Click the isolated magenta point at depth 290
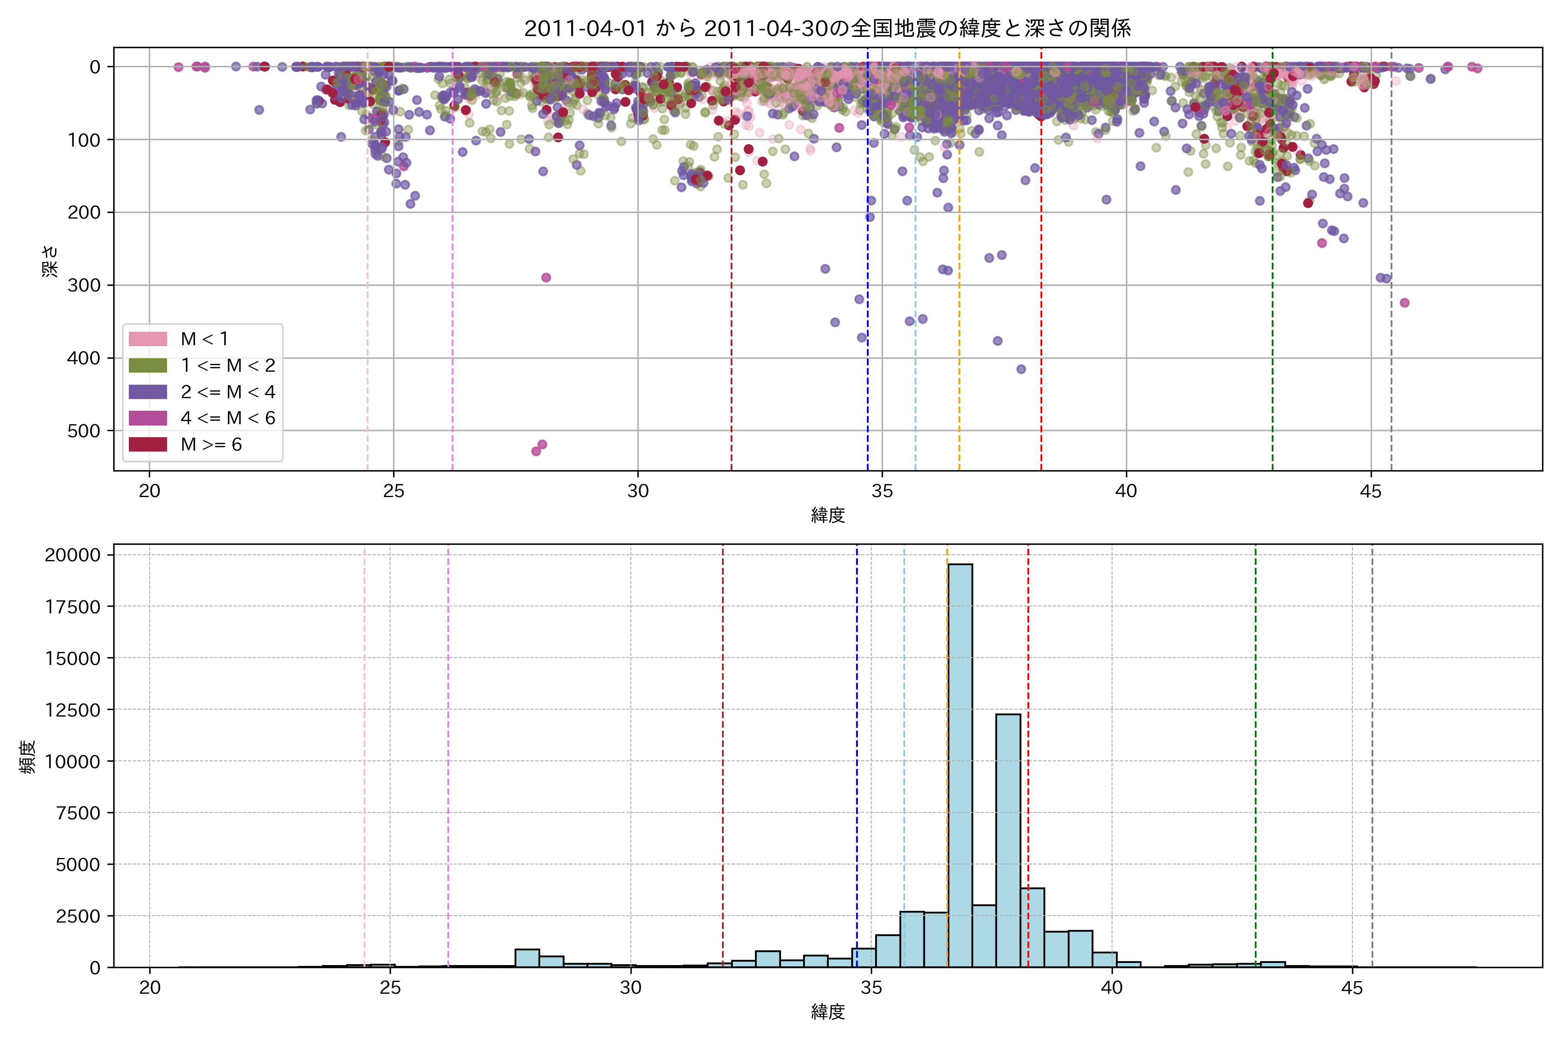 coord(546,278)
